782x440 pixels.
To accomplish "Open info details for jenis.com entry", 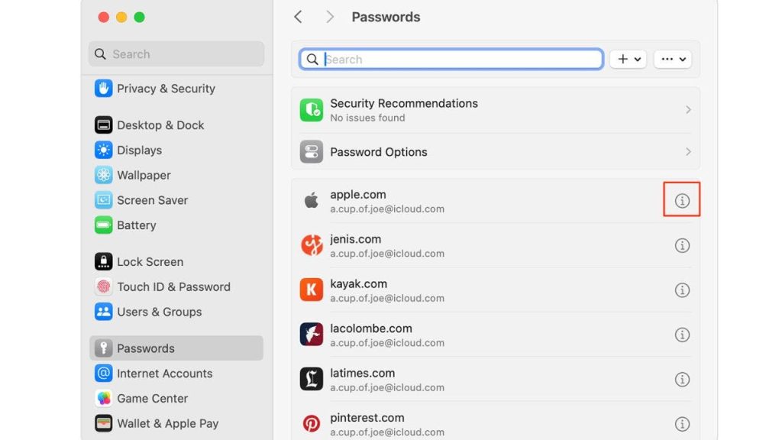I will 682,245.
